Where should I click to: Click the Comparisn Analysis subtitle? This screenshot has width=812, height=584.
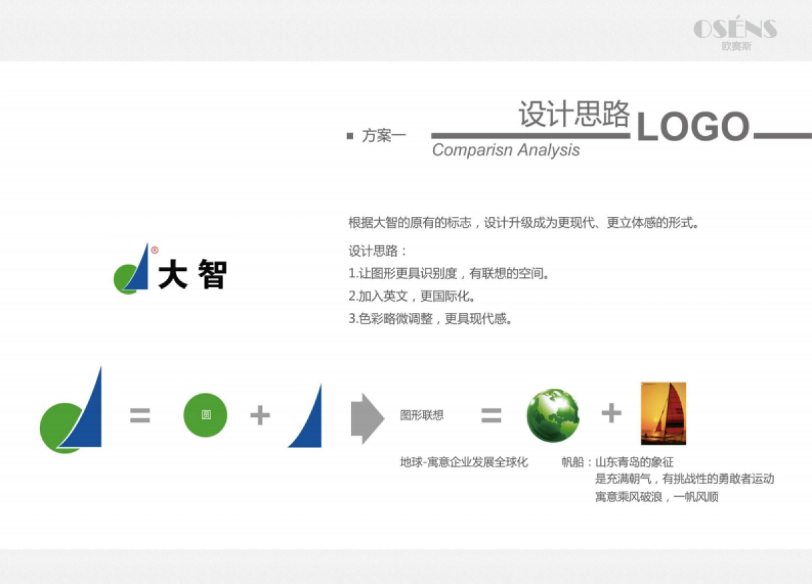pyautogui.click(x=506, y=150)
